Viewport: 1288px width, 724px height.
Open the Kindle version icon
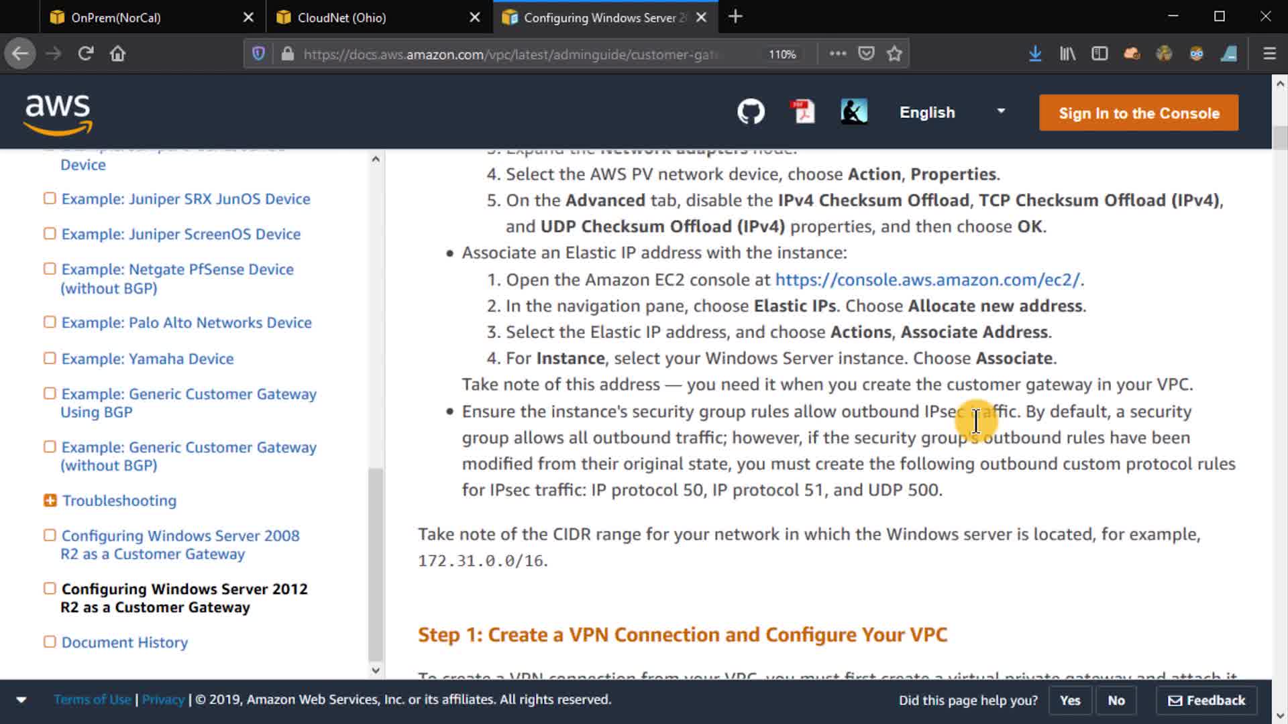853,112
